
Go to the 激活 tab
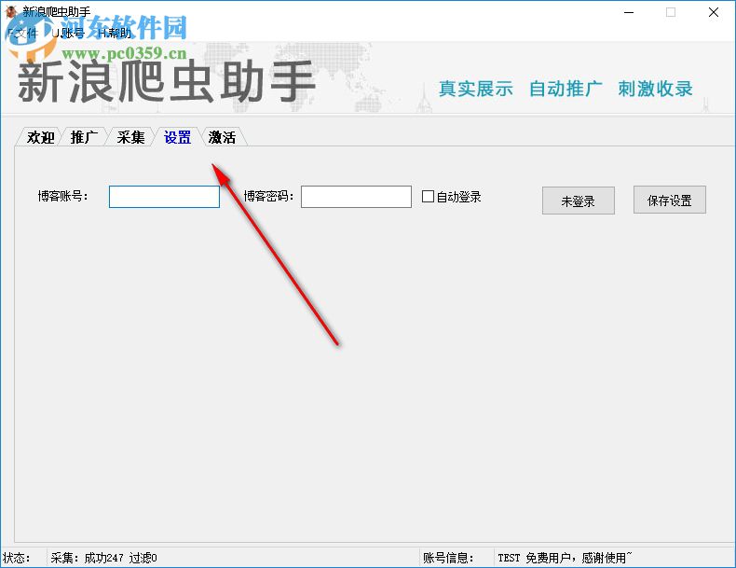tap(222, 137)
